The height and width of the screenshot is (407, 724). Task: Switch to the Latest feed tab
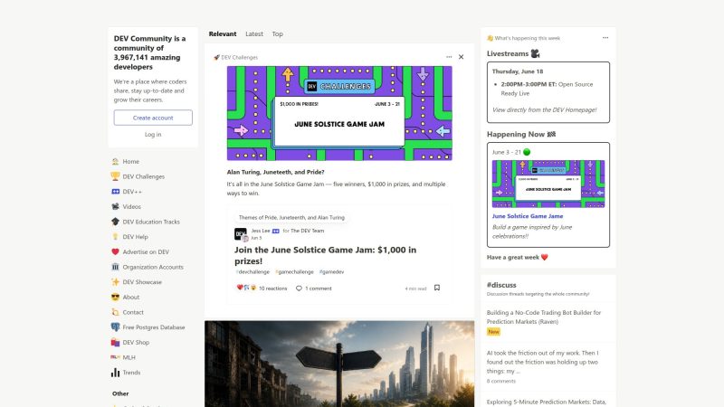pos(254,33)
